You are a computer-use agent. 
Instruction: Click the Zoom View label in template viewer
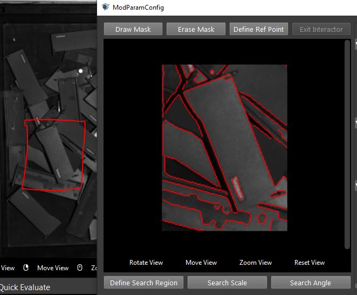click(256, 263)
